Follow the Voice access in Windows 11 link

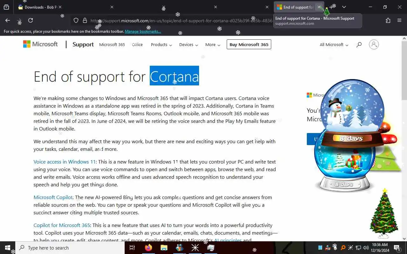(65, 162)
